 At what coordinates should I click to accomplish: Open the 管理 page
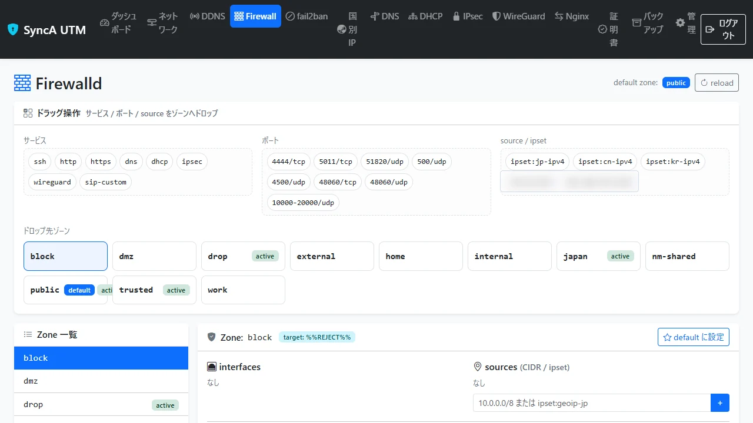[x=685, y=23]
